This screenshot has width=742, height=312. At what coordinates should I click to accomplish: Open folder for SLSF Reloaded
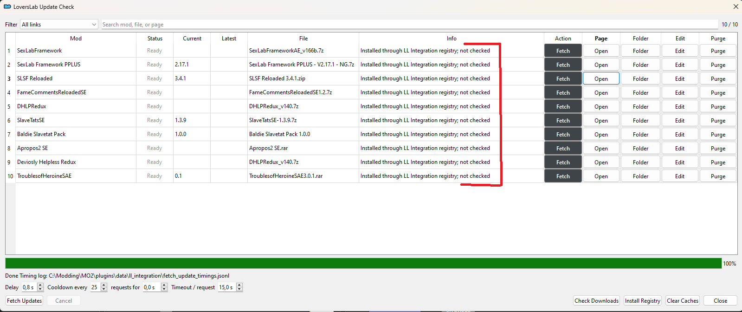pos(640,79)
